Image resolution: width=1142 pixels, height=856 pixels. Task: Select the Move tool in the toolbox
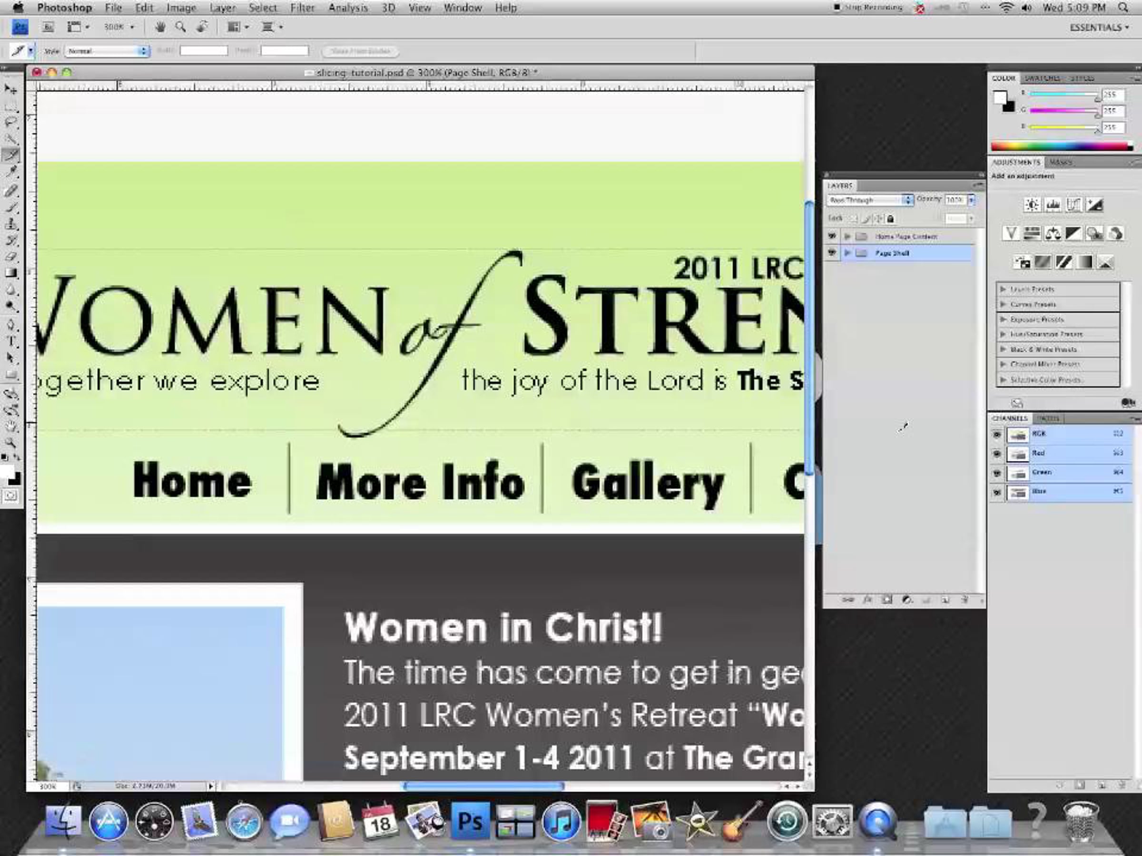click(x=10, y=90)
